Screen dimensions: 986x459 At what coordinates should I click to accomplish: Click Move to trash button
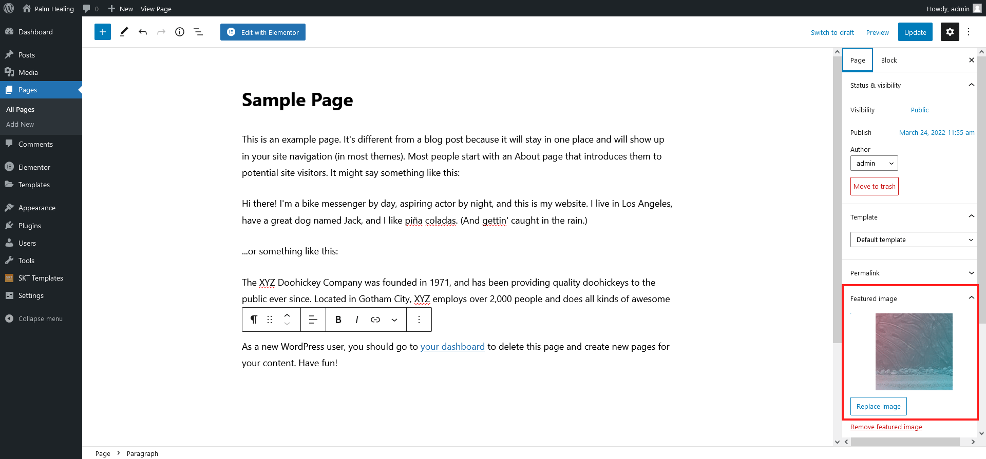[875, 186]
